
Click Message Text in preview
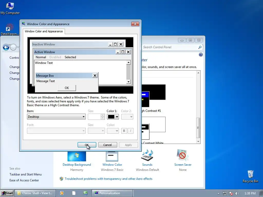pos(46,81)
